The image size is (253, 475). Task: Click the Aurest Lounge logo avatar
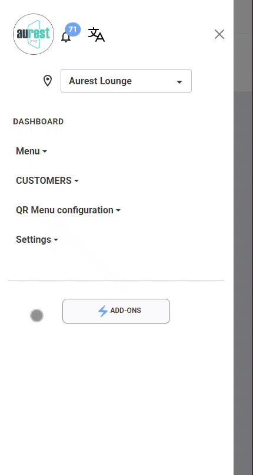pos(34,34)
